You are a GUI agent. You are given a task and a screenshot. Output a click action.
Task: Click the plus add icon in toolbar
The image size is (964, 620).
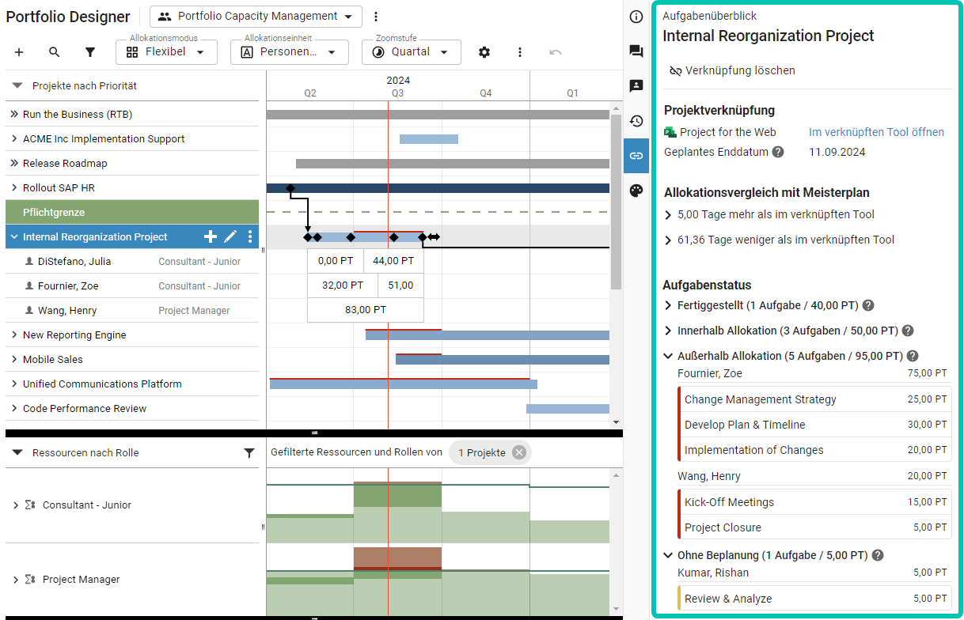[x=19, y=52]
